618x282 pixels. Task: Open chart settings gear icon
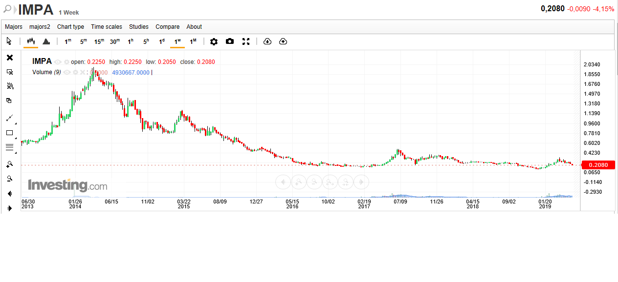214,41
